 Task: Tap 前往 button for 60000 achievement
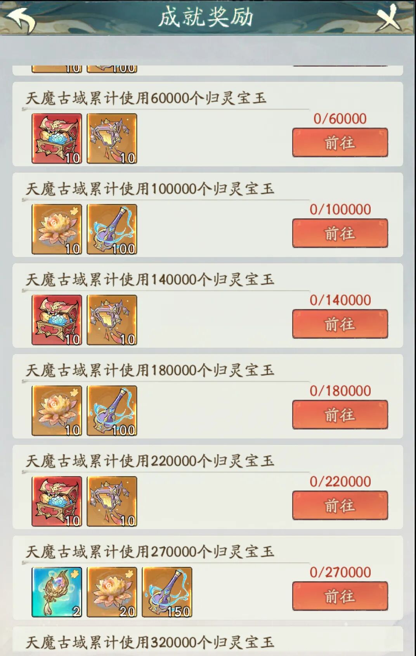point(340,143)
